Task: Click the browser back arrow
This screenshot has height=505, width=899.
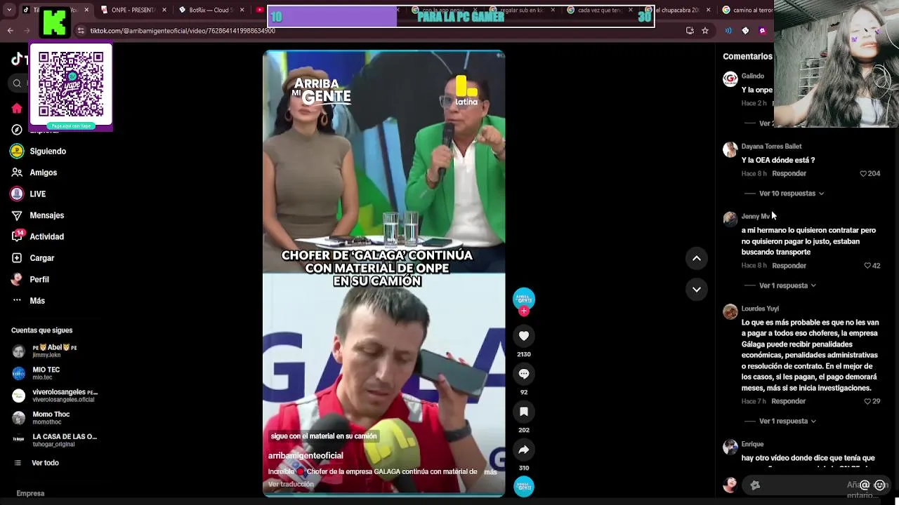Action: coord(10,30)
